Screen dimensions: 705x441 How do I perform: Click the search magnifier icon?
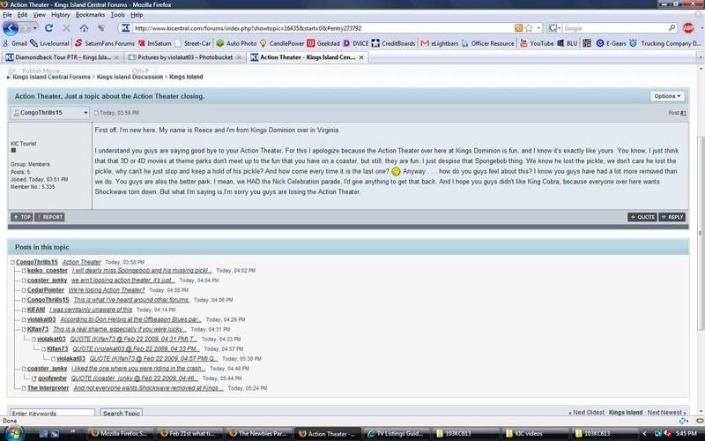point(672,28)
